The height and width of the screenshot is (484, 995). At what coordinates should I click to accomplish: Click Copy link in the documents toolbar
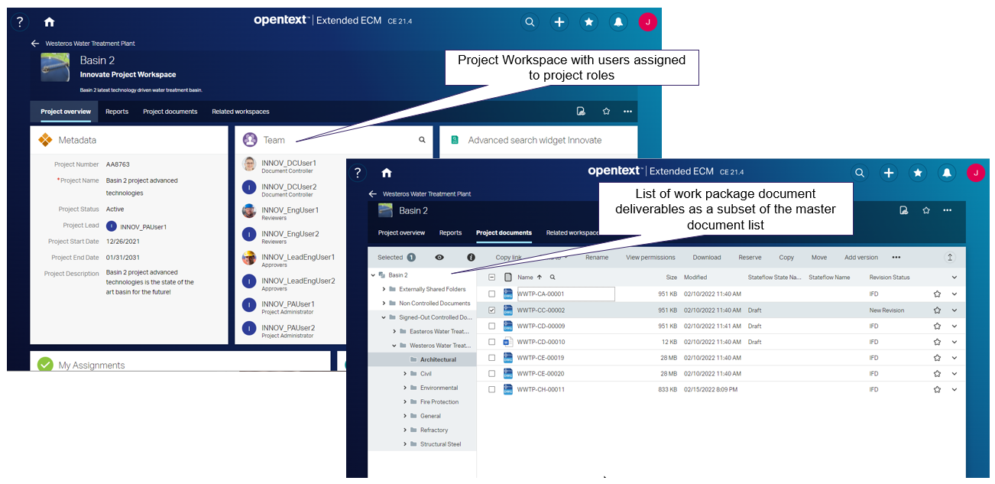[509, 258]
